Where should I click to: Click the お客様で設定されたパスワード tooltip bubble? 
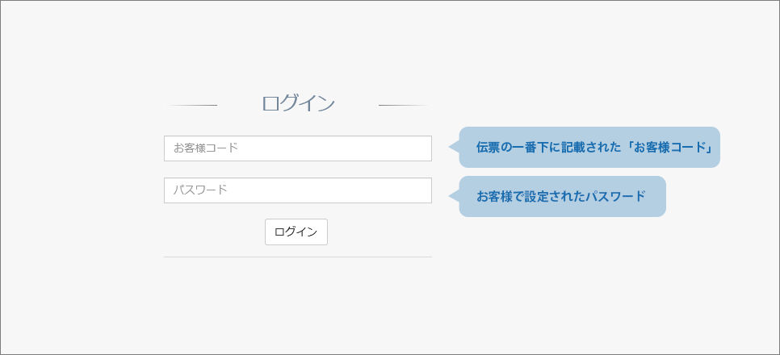tap(562, 196)
